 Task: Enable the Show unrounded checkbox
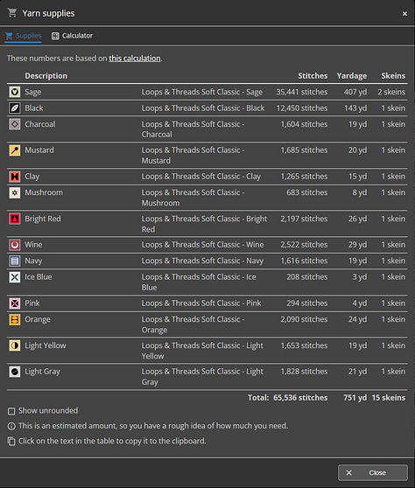click(x=11, y=411)
